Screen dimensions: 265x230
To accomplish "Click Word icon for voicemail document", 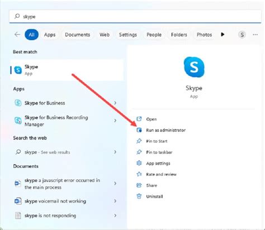I will click(18, 201).
